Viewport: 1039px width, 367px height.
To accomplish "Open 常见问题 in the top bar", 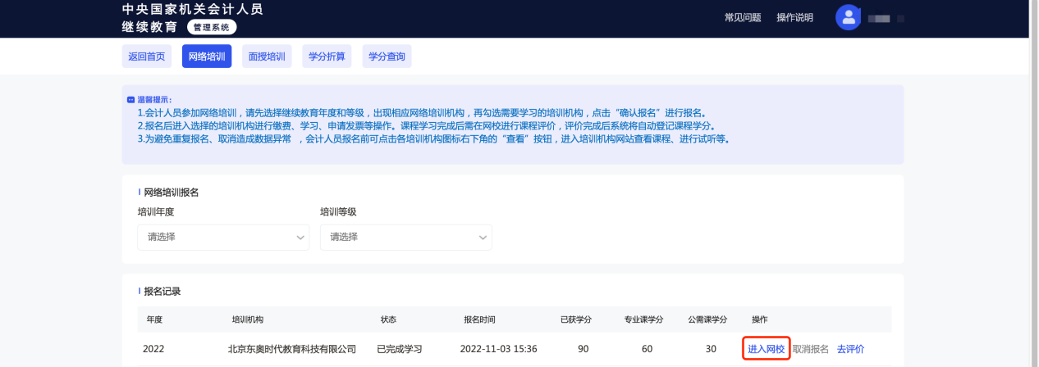I will (x=743, y=18).
